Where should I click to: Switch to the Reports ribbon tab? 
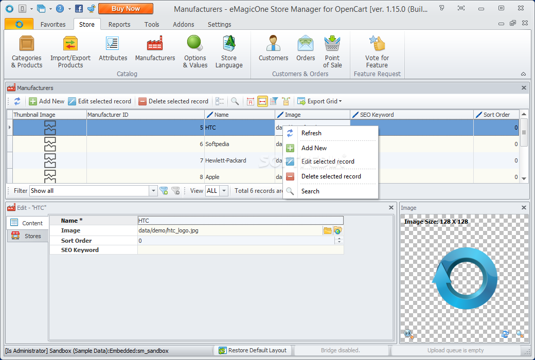coord(119,24)
